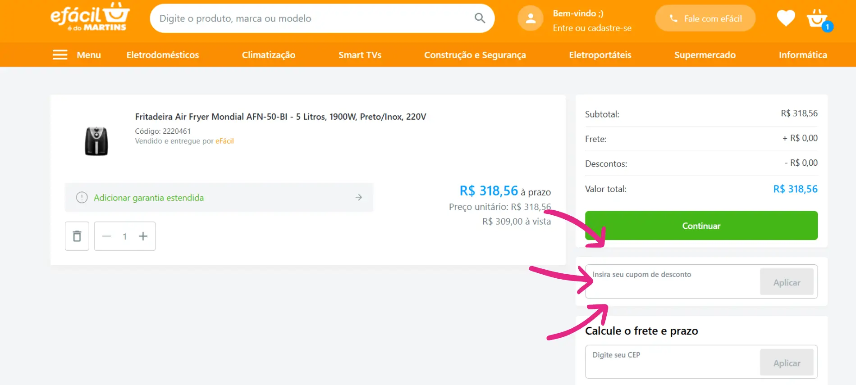Image resolution: width=856 pixels, height=385 pixels.
Task: Open the Informática category
Action: tap(803, 55)
